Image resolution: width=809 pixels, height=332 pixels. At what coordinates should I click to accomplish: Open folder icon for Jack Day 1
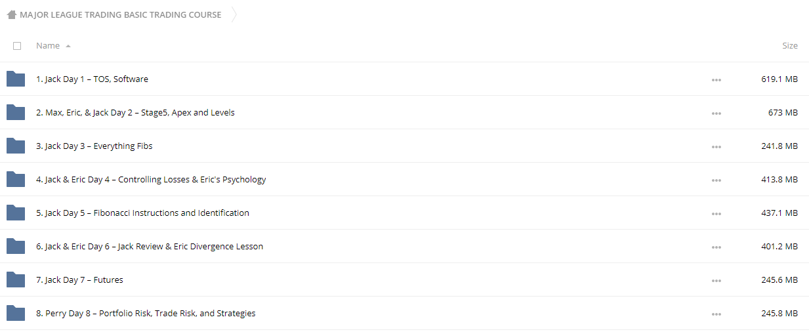(16, 79)
